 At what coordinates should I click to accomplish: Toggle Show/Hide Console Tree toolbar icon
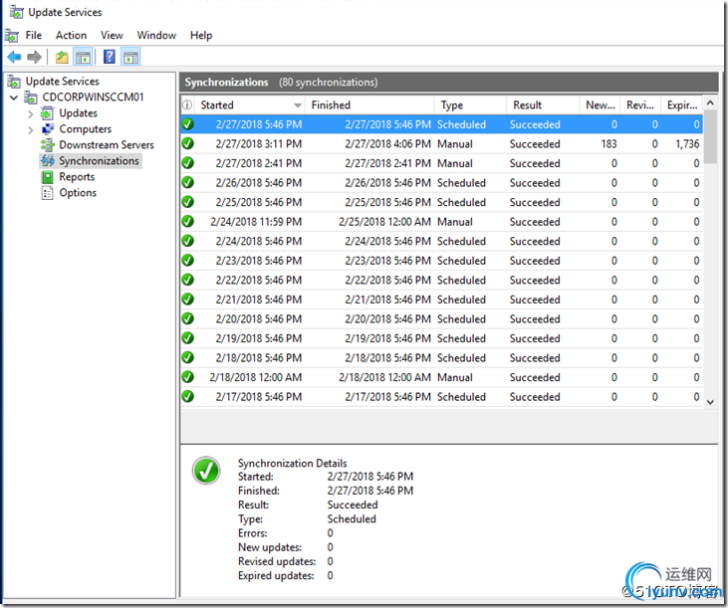point(83,57)
